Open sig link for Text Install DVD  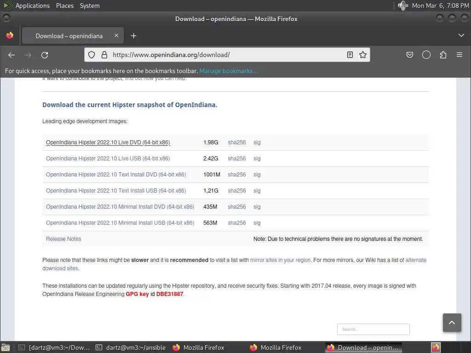(257, 174)
